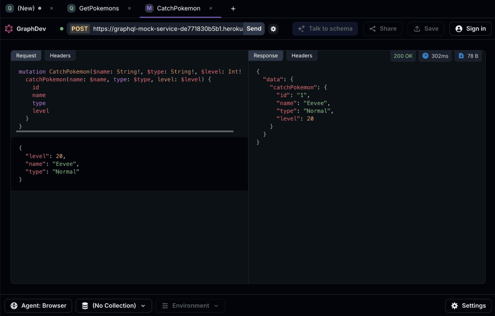The width and height of the screenshot is (495, 316).
Task: Click "type": "Normal" in response
Action: click(x=305, y=111)
